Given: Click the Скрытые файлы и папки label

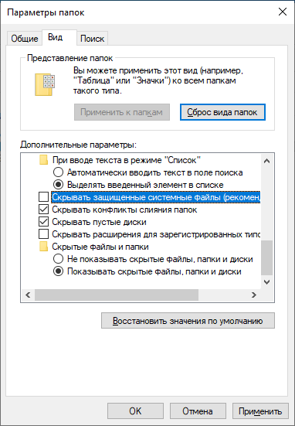Looking at the screenshot, I should [100, 247].
